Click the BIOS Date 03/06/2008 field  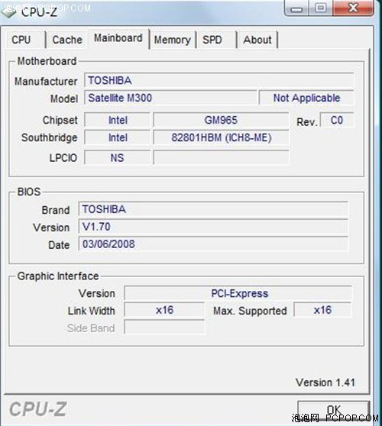click(x=213, y=244)
